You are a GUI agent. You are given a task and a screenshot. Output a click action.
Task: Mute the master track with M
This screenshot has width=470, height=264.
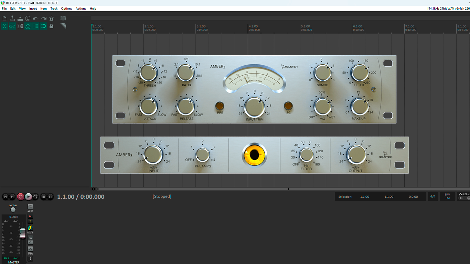pos(30,216)
